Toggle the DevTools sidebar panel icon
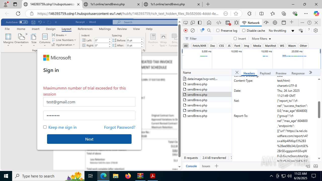Screen dimensions: 322x181 [200, 23]
